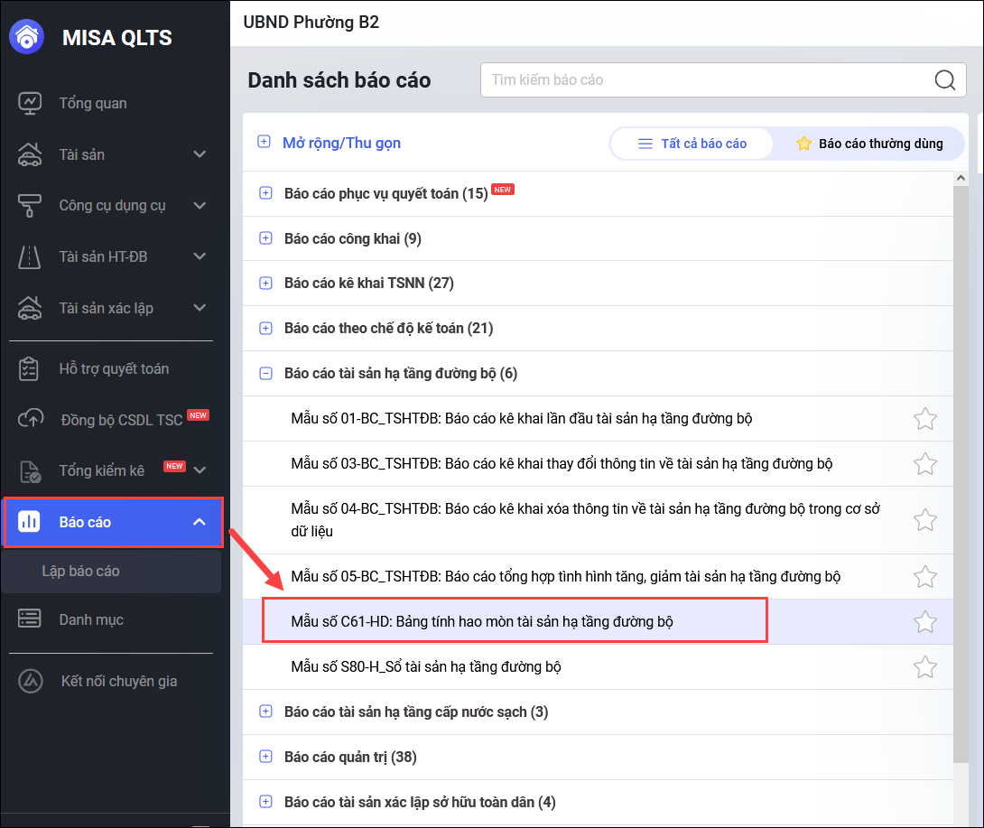Star the Mẫu số C61-HD report

pos(925,621)
